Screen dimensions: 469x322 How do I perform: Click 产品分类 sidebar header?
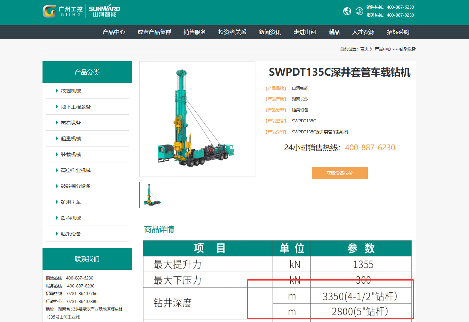87,72
